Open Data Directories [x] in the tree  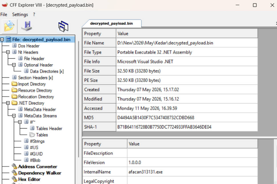pyautogui.click(x=47, y=71)
